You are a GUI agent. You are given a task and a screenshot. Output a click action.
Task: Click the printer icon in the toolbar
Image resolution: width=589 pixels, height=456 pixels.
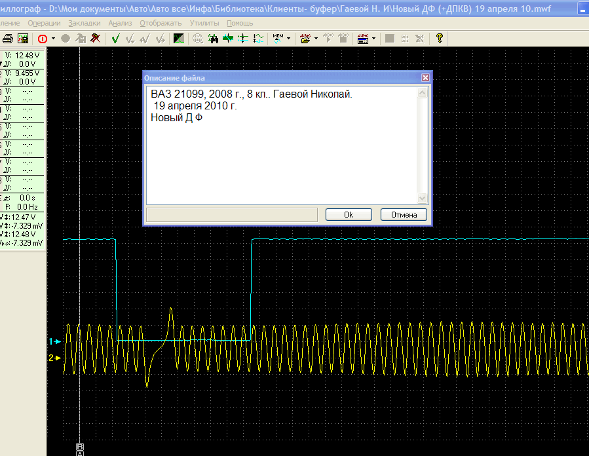point(7,38)
